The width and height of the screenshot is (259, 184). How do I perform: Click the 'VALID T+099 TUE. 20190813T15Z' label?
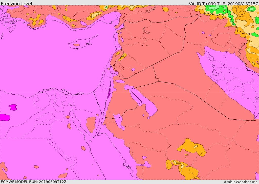coord(224,4)
